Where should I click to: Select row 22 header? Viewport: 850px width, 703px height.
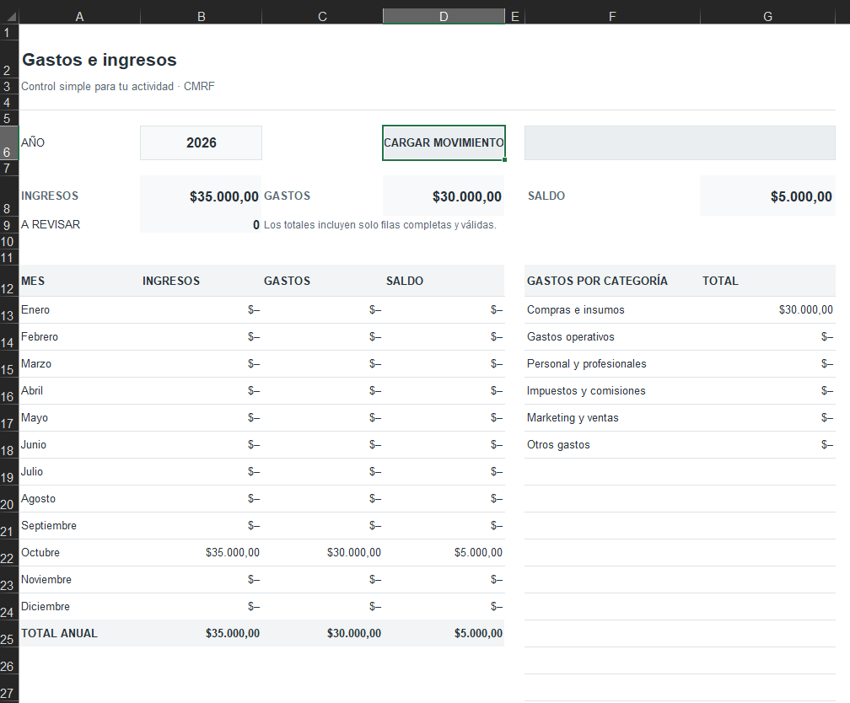[x=9, y=553]
